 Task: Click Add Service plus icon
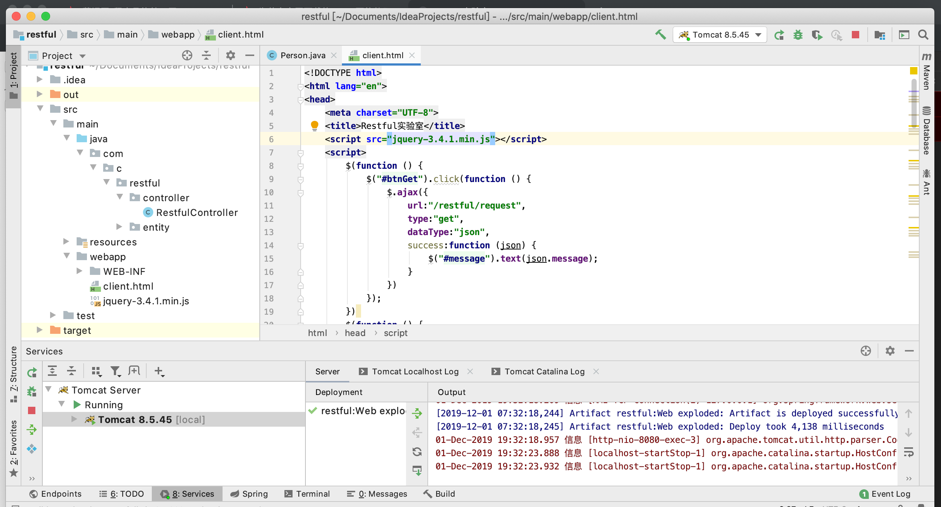pyautogui.click(x=159, y=371)
